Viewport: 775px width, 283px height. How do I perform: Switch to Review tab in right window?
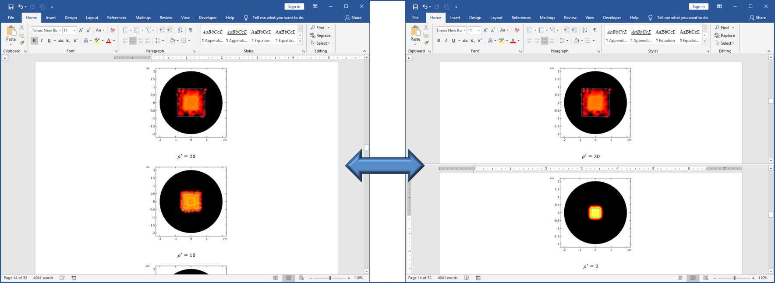[570, 18]
